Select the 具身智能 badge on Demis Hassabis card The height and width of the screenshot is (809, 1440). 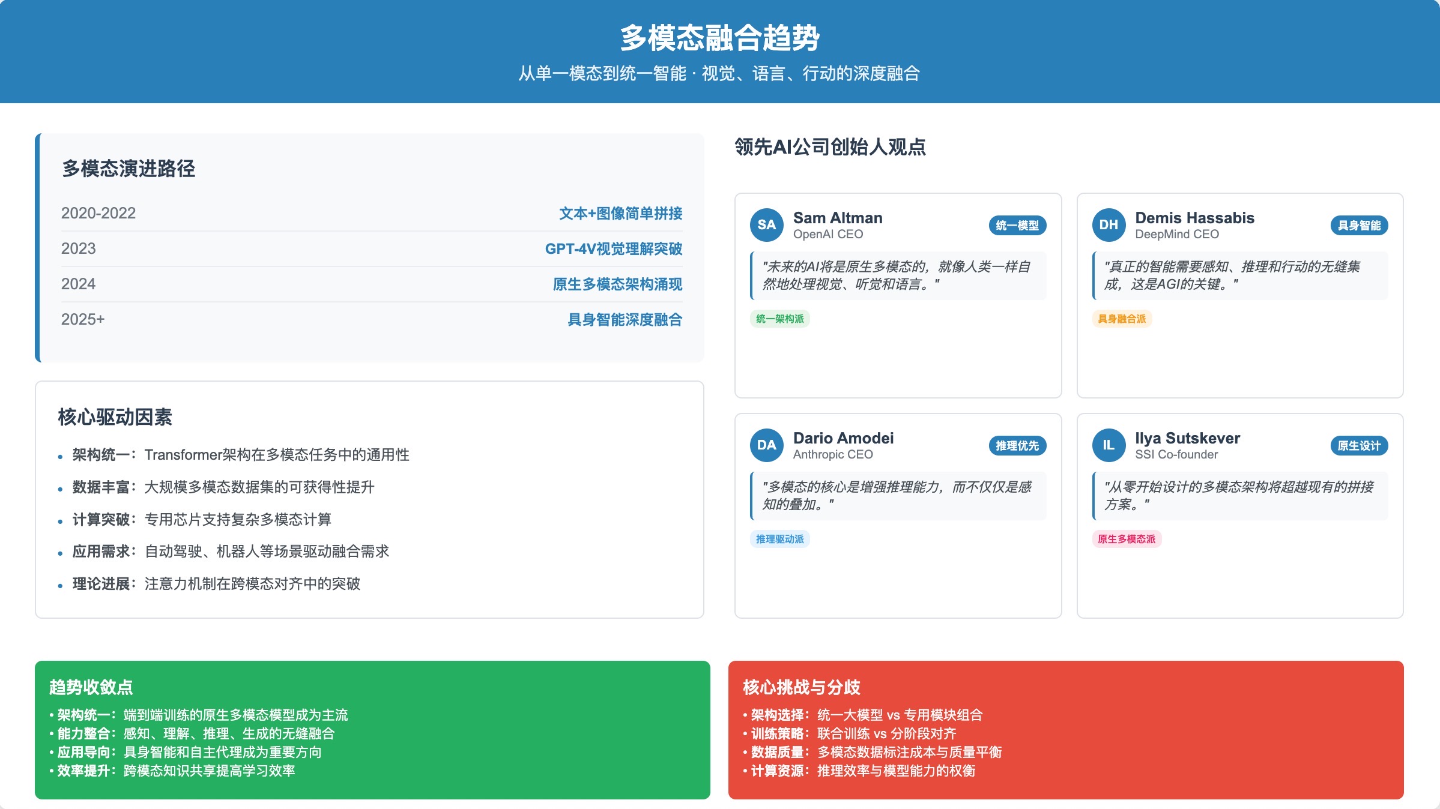1359,226
